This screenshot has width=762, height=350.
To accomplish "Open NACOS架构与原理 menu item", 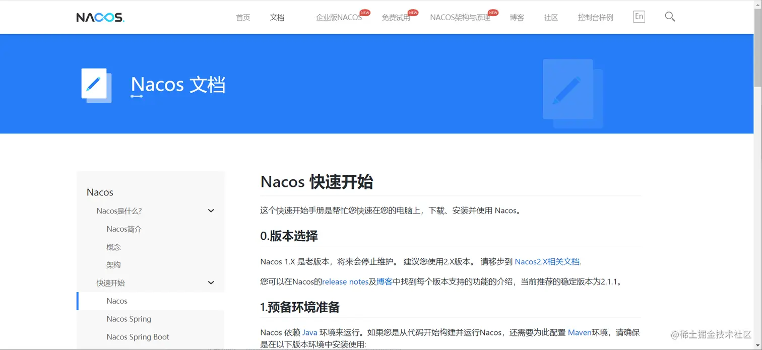I will click(460, 17).
